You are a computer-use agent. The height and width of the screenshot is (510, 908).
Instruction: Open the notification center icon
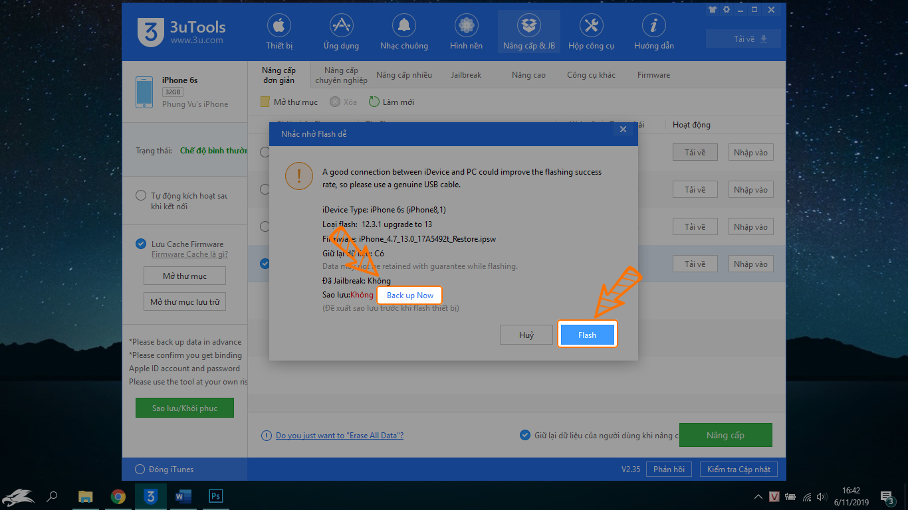pyautogui.click(x=887, y=496)
